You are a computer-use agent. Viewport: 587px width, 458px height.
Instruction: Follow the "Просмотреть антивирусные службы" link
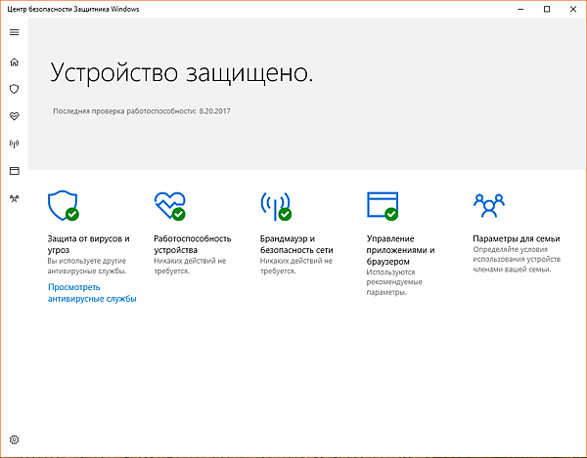tap(91, 293)
